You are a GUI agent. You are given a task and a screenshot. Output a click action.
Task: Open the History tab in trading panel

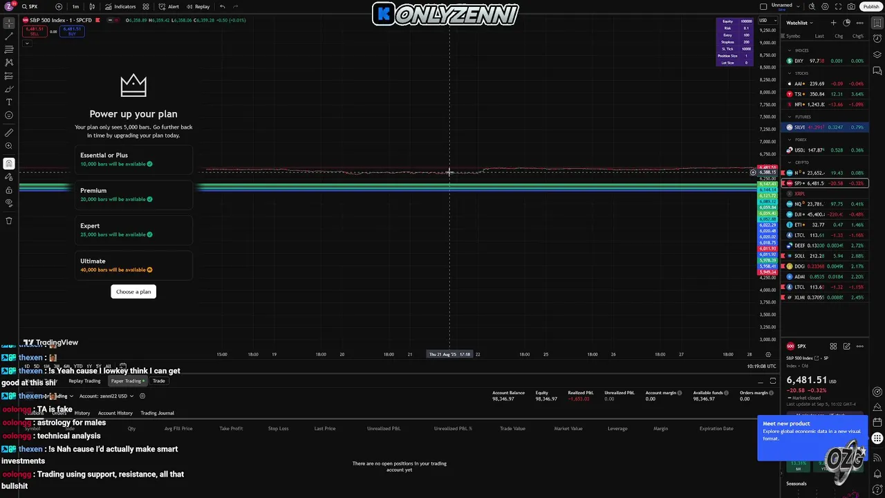pyautogui.click(x=82, y=413)
